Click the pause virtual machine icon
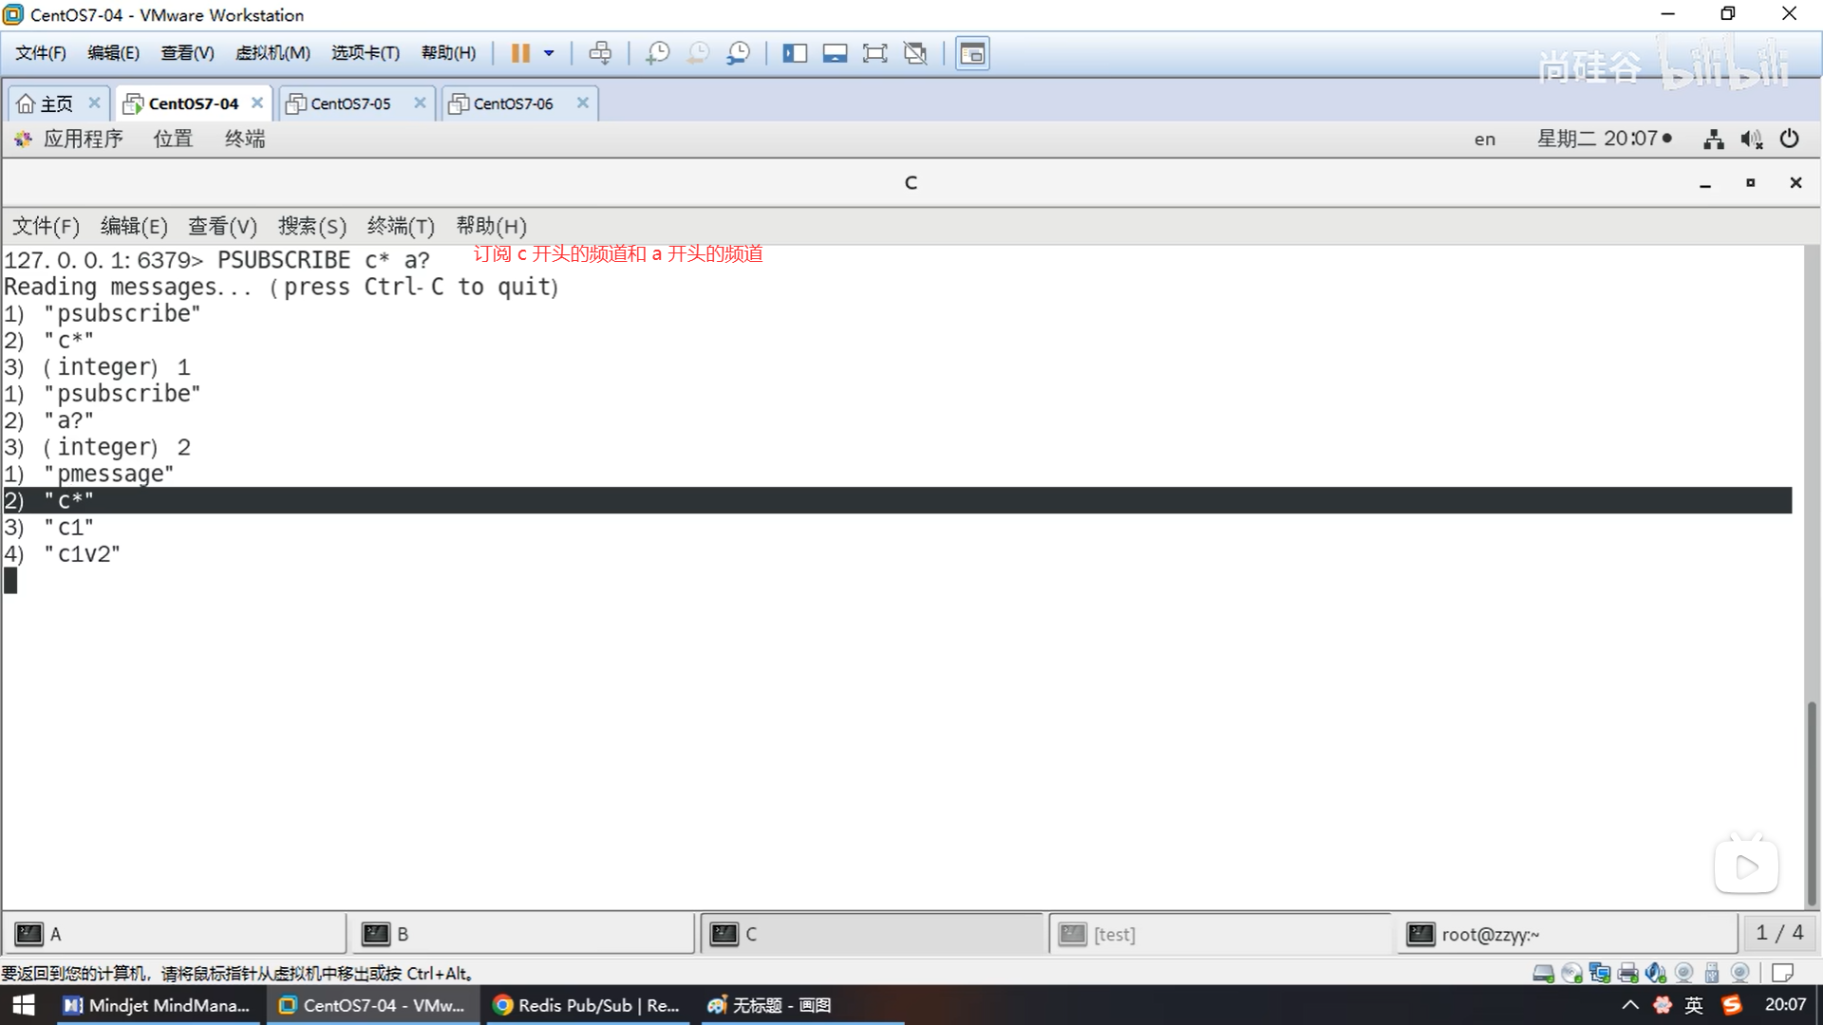 pos(520,53)
